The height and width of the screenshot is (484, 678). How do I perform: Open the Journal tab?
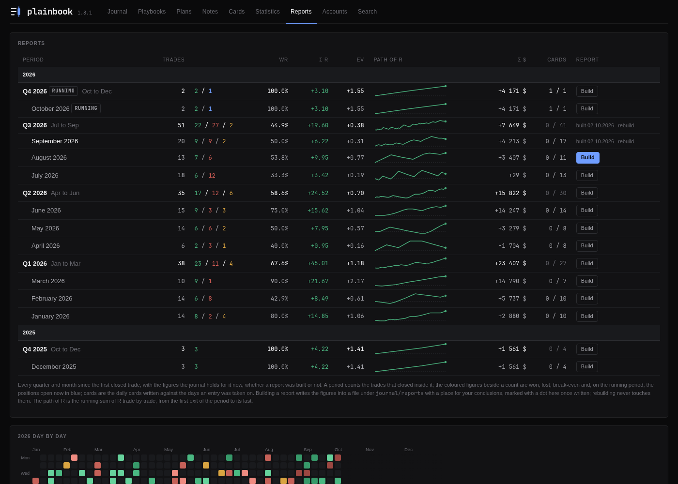[x=117, y=12]
